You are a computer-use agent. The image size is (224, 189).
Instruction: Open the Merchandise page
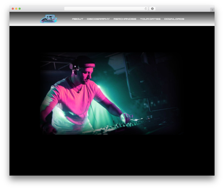[x=125, y=19]
